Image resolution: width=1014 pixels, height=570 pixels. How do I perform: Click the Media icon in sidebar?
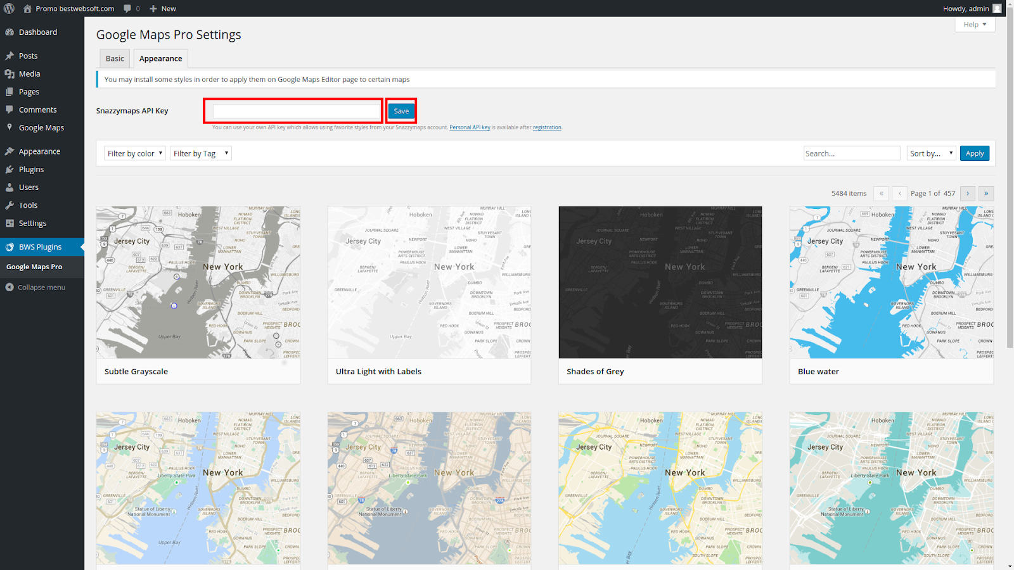point(10,73)
